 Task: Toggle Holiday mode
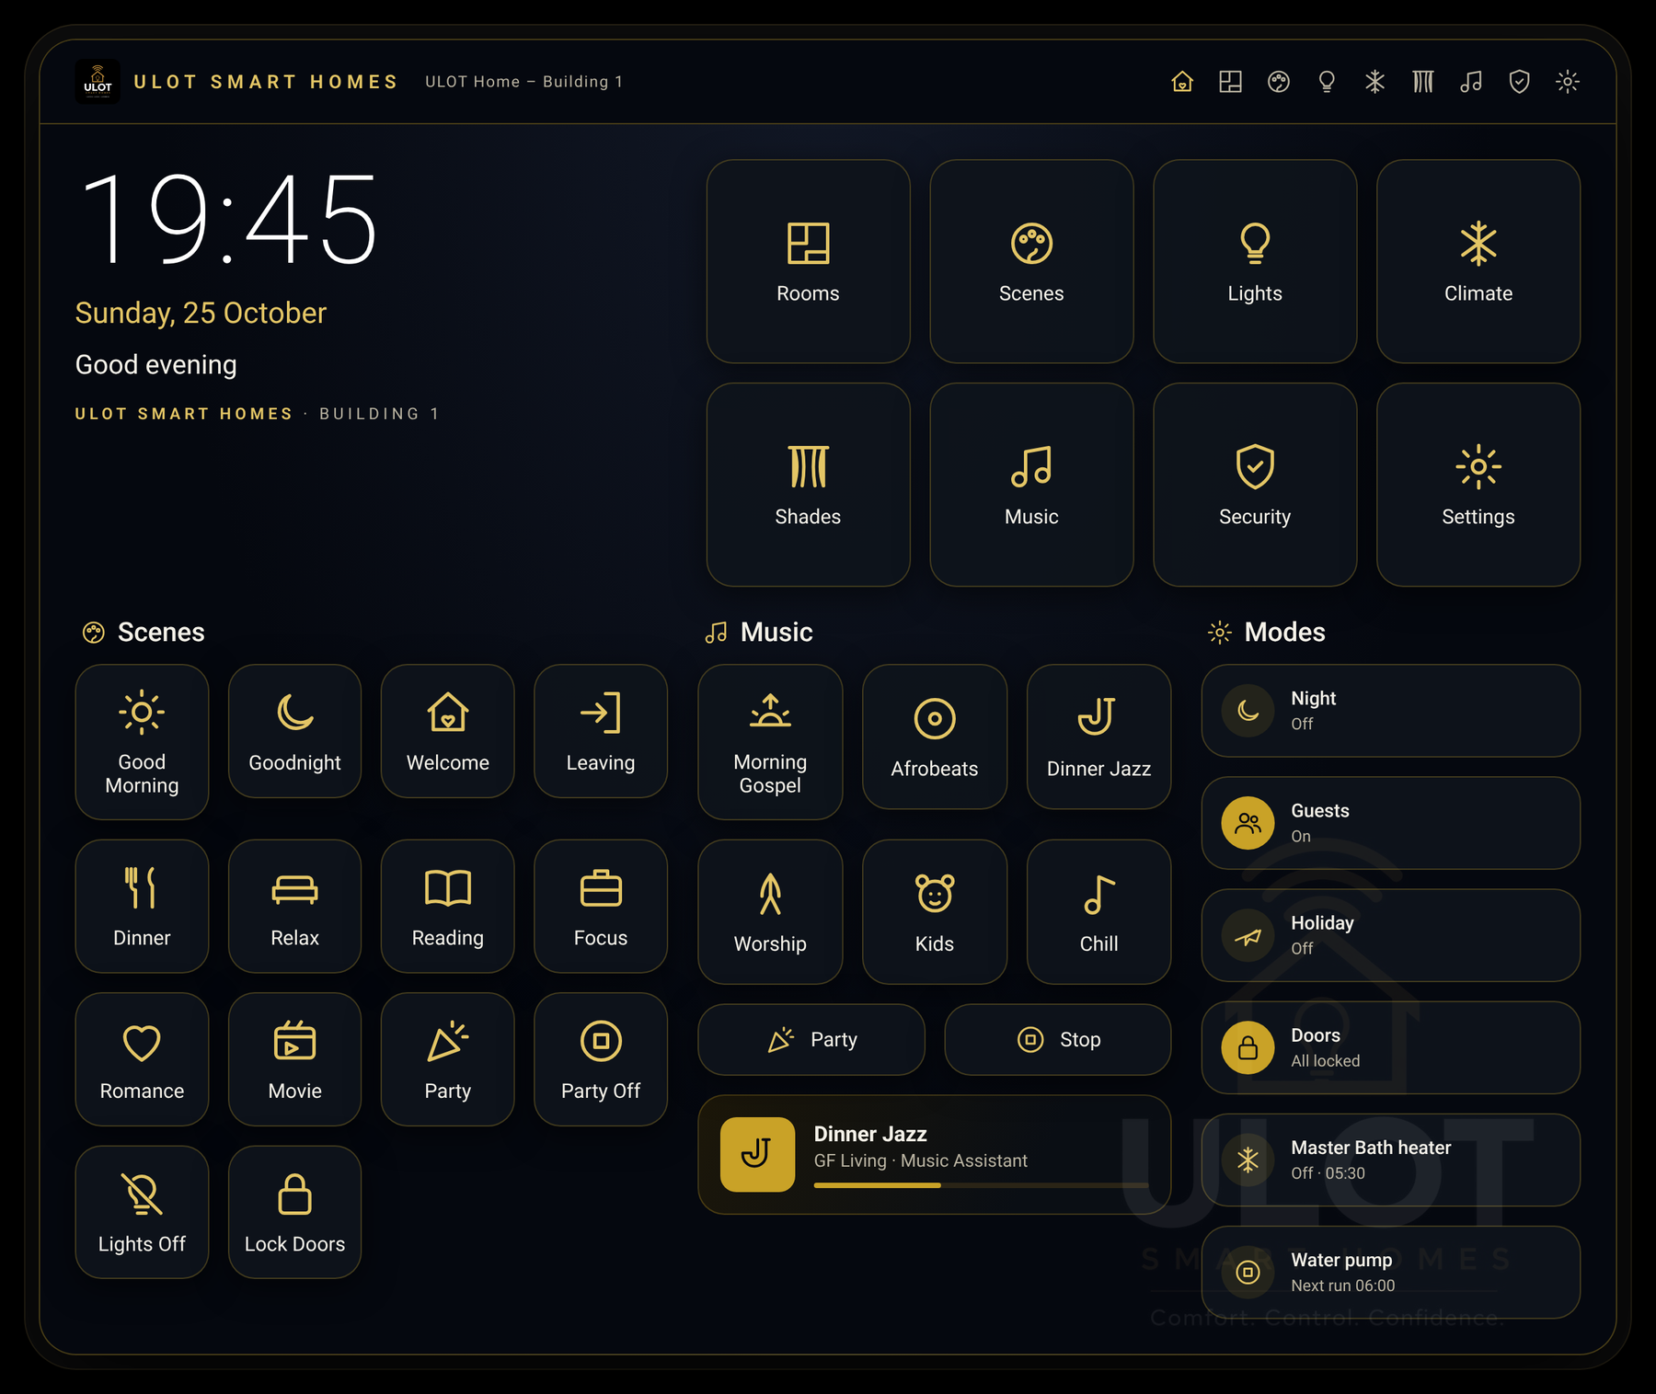click(1391, 935)
